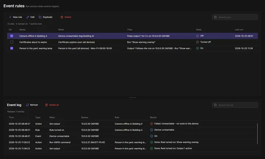Viewport: 265px width, 159px height.
Task: Create a New rule
Action: point(15,17)
